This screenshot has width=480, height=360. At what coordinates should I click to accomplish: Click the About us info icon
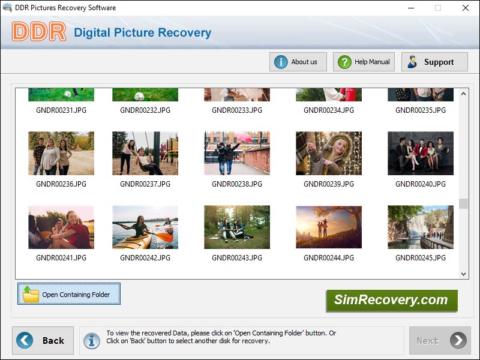tap(281, 62)
